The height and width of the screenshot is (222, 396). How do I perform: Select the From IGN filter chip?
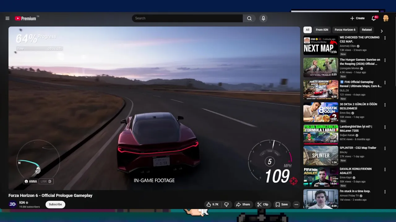click(322, 30)
